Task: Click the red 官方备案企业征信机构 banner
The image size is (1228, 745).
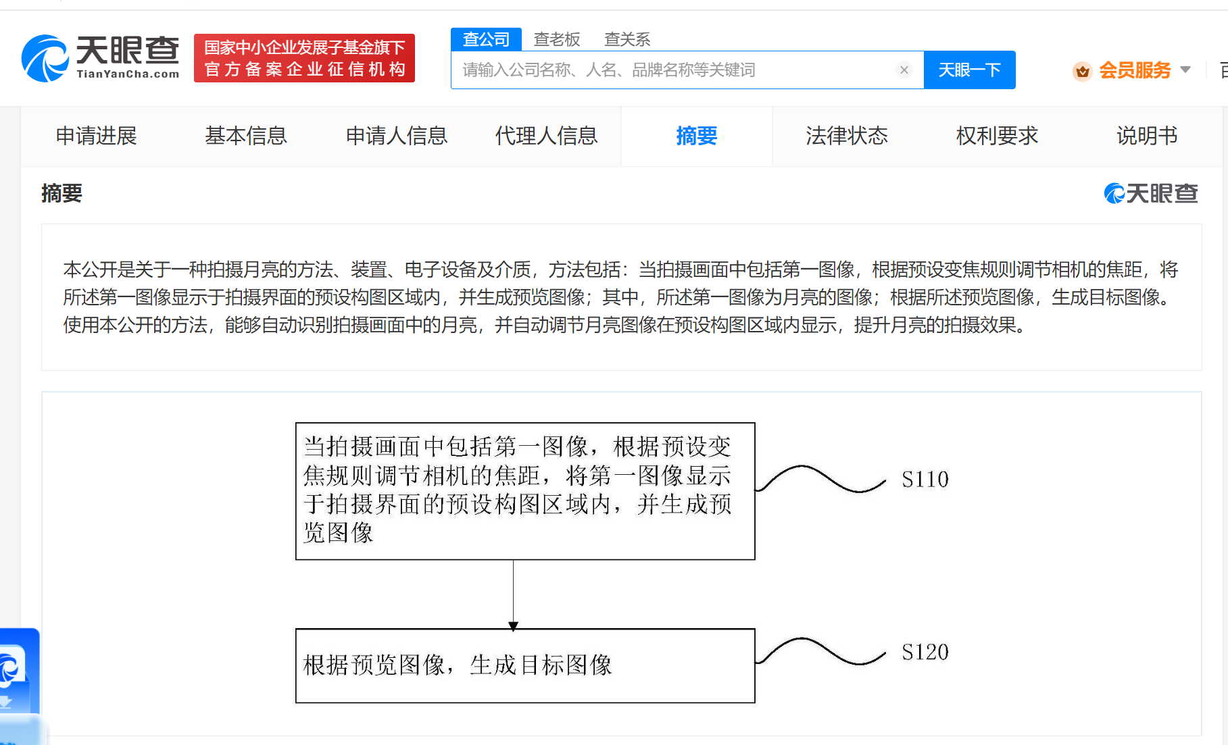Action: click(x=304, y=59)
